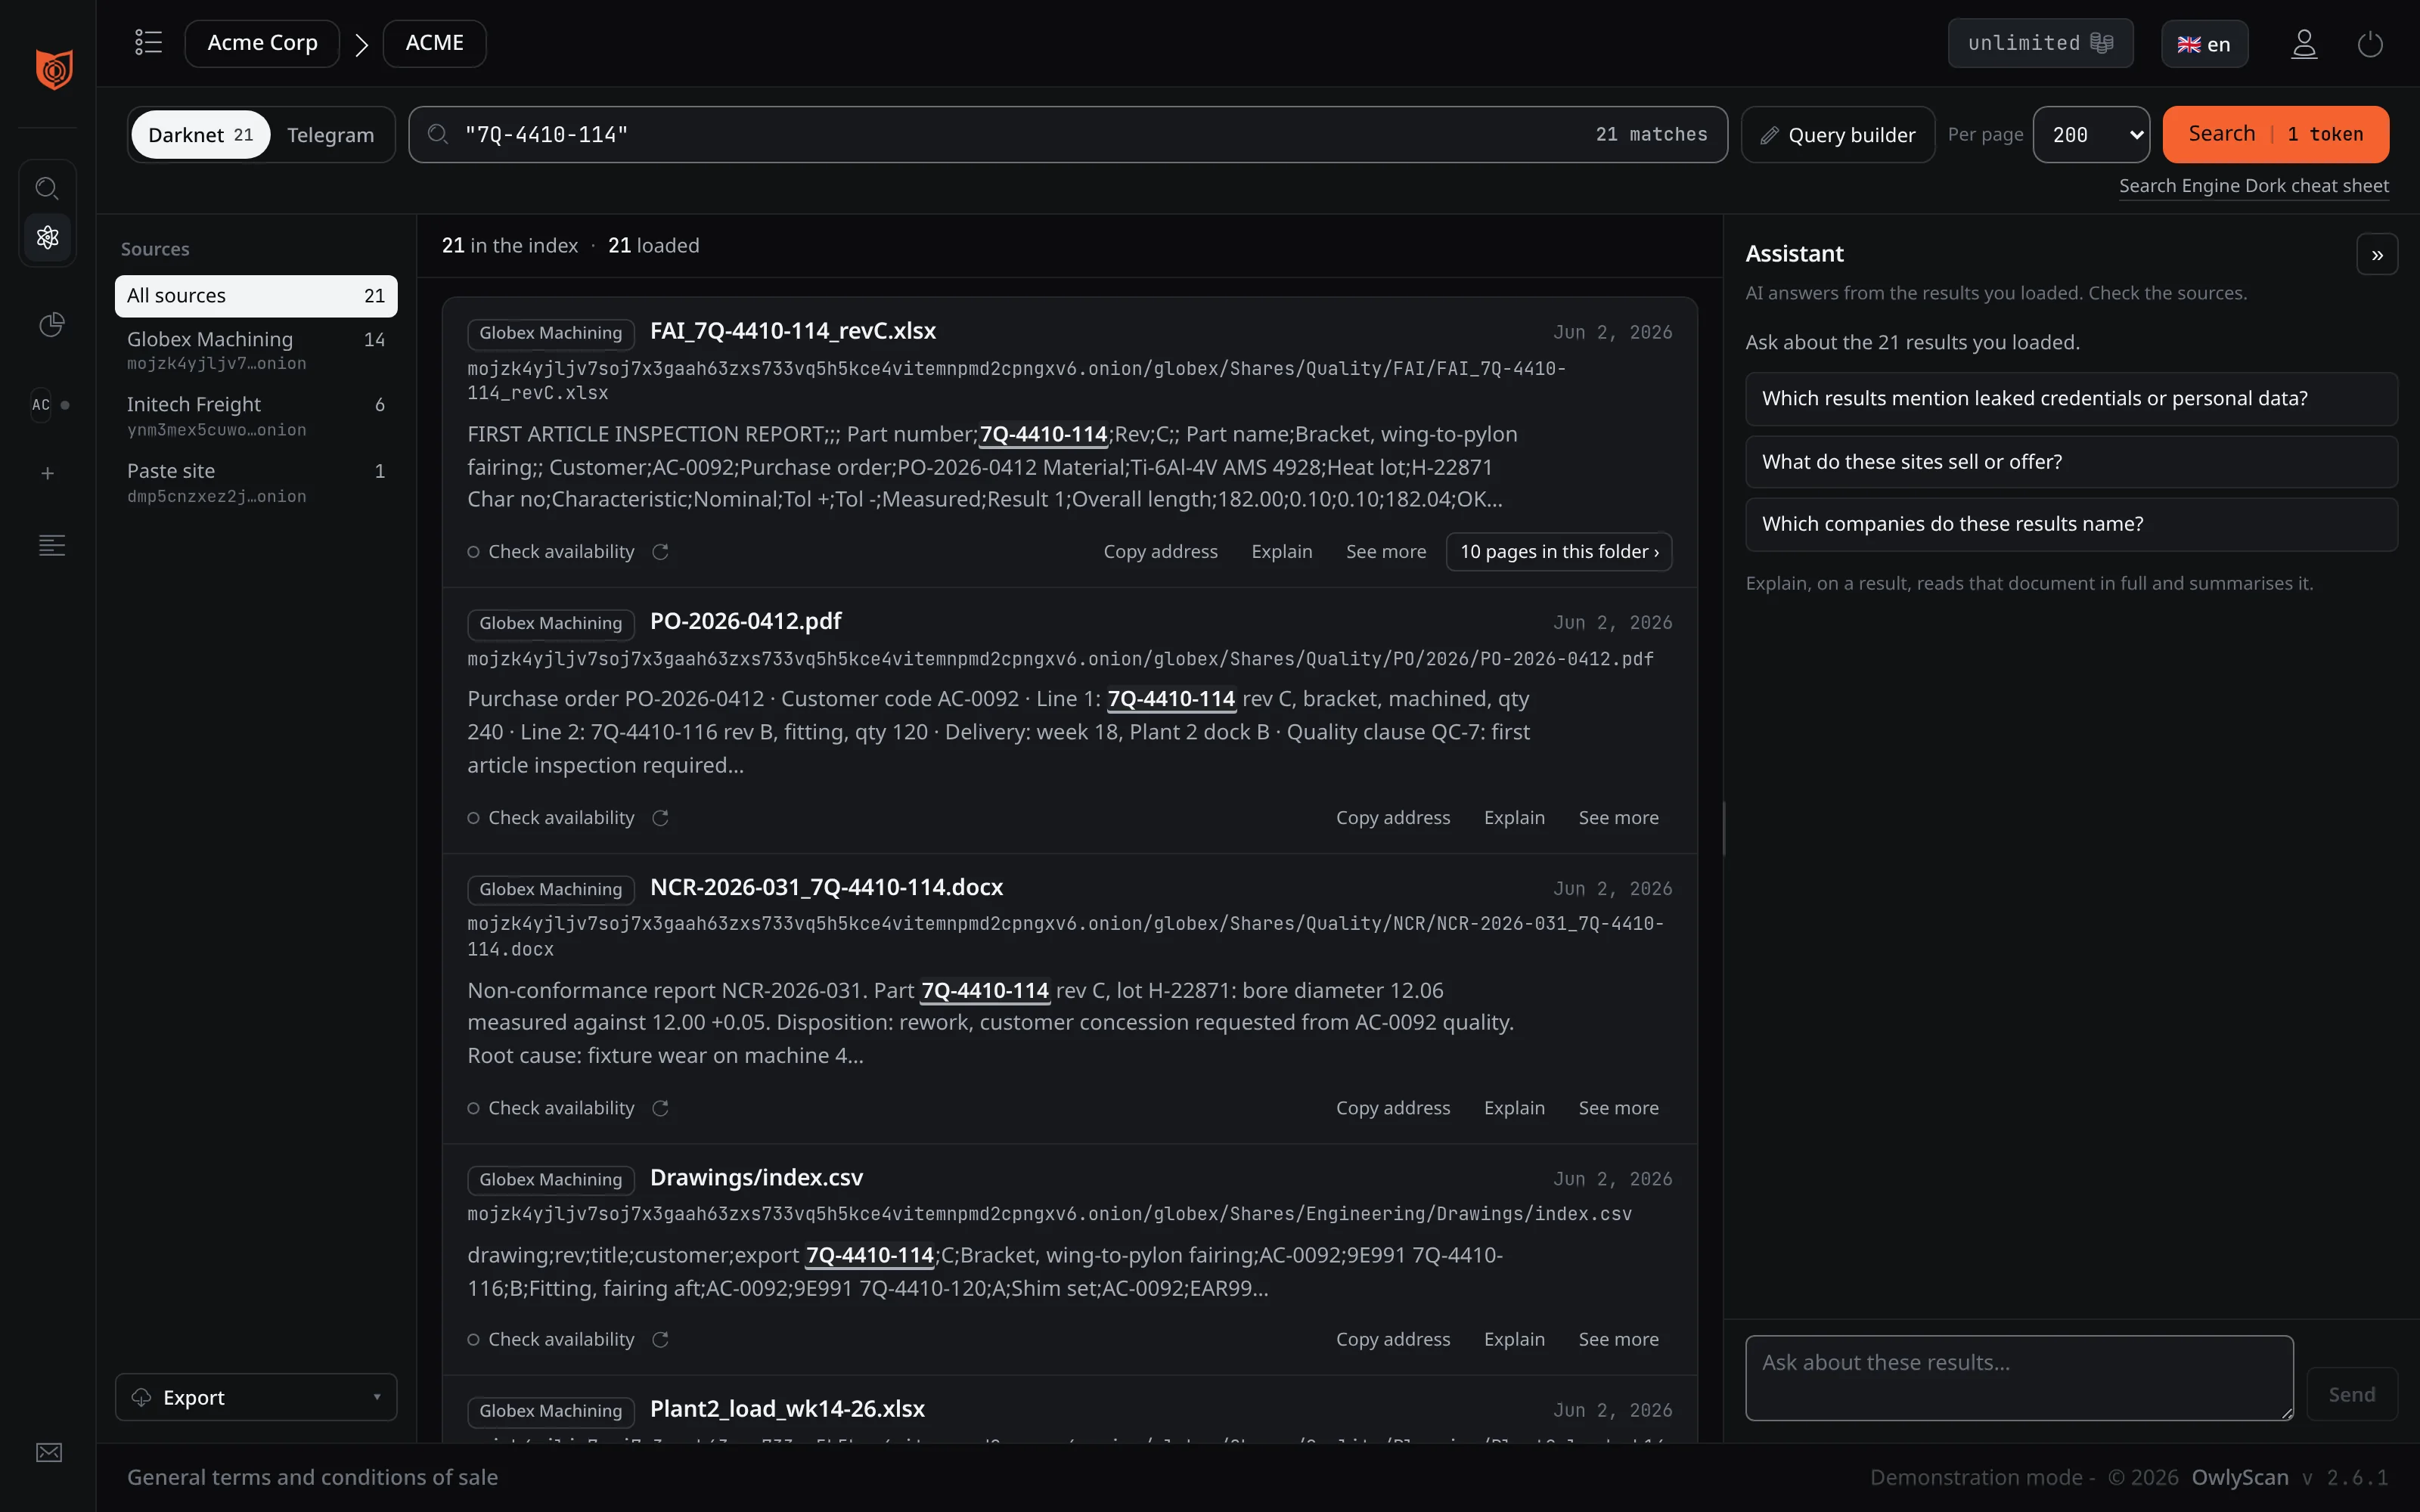
Task: Refresh availability for FAI_7Q-4410-114_revC.xlsx
Action: tap(660, 552)
